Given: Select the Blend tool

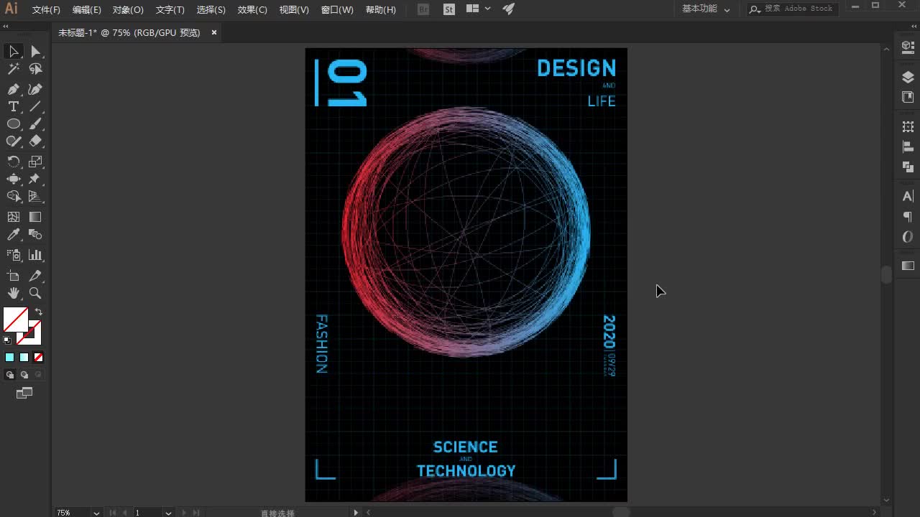Looking at the screenshot, I should click(x=35, y=234).
